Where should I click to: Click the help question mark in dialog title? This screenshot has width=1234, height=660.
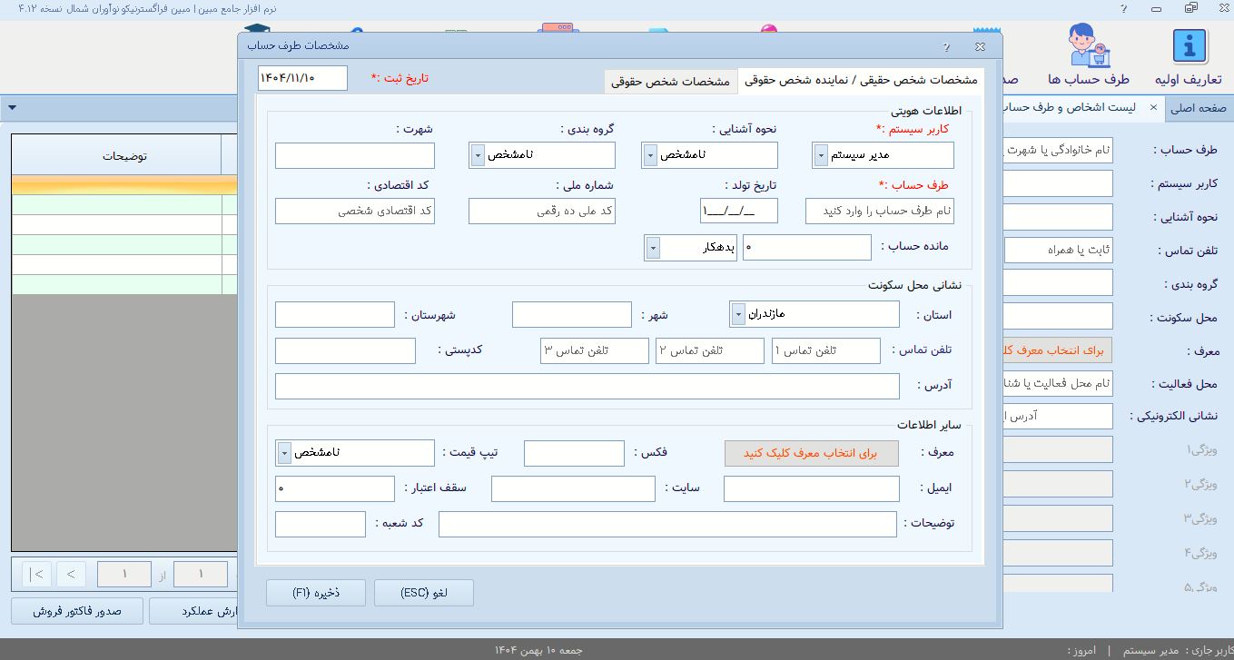click(x=946, y=46)
